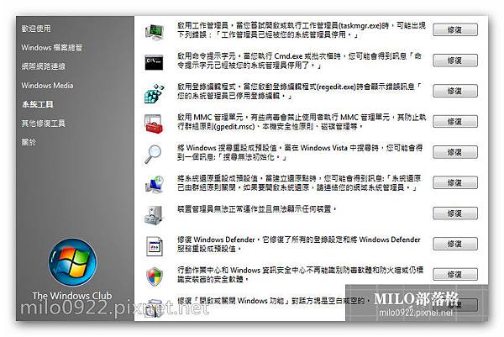504x337 pixels.
Task: Click the Windows search magnifier icon
Action: 153,155
